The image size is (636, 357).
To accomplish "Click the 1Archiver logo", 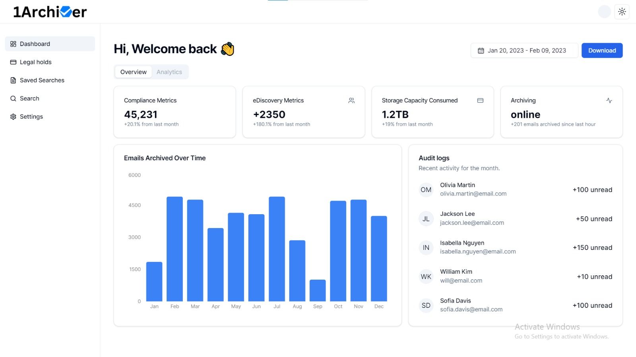I will click(50, 12).
